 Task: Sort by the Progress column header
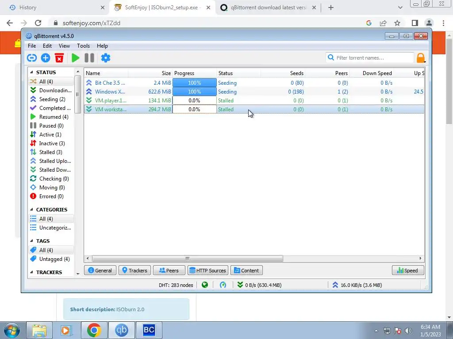coord(195,73)
